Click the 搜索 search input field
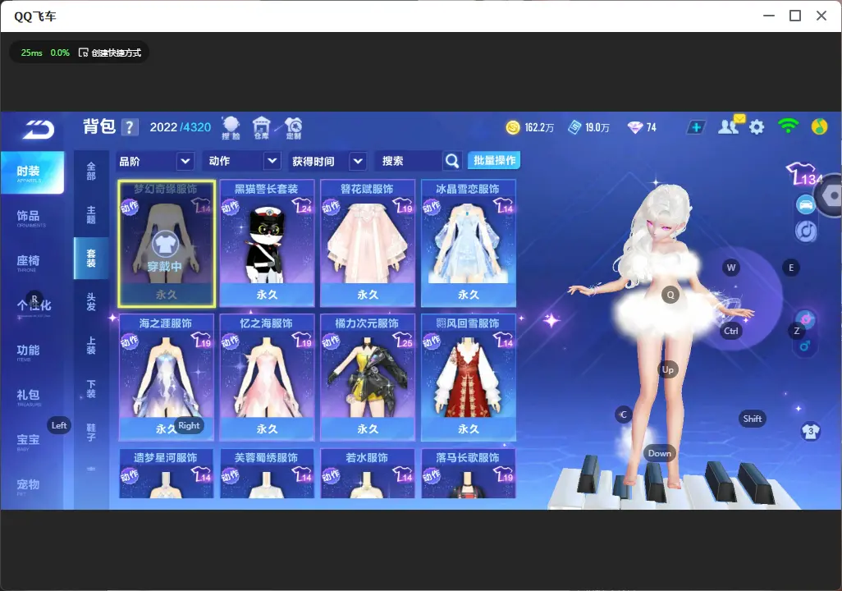The width and height of the screenshot is (842, 591). click(409, 161)
